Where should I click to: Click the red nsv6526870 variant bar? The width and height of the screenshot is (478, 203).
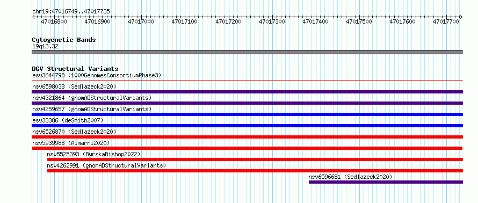(x=247, y=137)
